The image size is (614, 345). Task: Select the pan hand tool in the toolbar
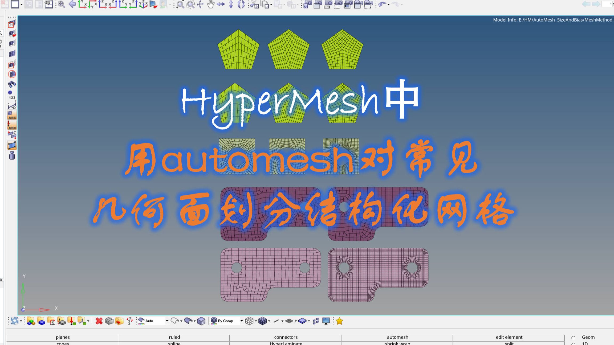click(x=210, y=5)
